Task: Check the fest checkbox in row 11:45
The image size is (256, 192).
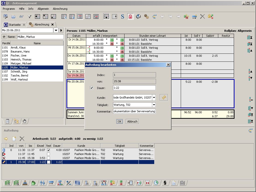Action: (48, 158)
